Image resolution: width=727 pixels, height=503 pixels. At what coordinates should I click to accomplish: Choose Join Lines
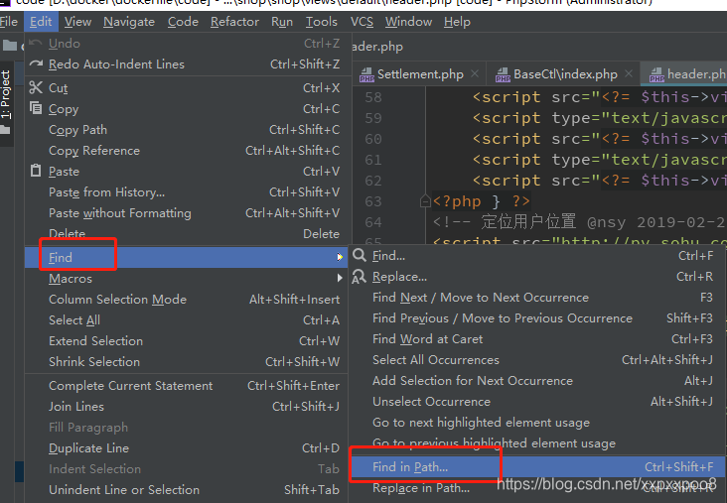pos(186,407)
